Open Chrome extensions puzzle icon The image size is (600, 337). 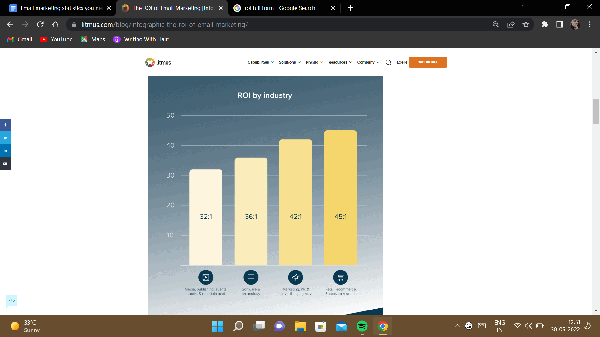coord(545,24)
